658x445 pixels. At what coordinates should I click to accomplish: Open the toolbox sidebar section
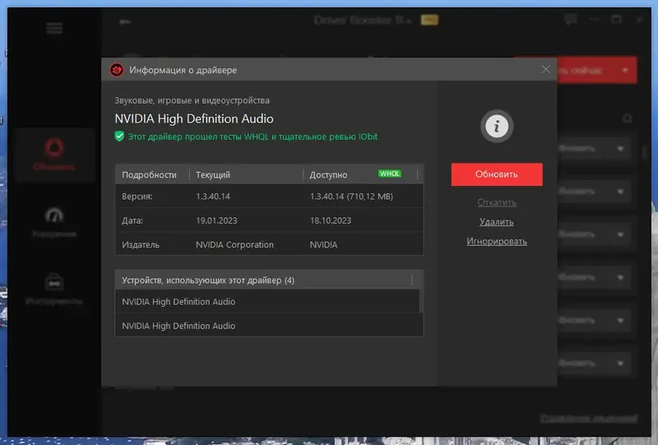54,289
